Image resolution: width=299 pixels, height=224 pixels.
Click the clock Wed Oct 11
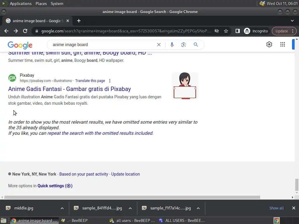click(x=282, y=3)
